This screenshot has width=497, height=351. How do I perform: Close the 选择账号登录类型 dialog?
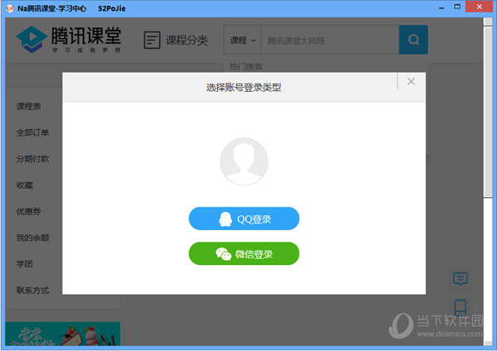click(x=411, y=81)
